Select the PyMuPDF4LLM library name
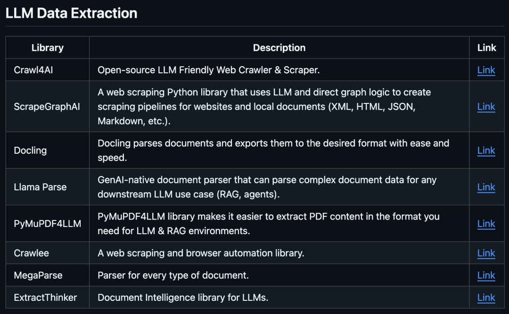 [48, 224]
